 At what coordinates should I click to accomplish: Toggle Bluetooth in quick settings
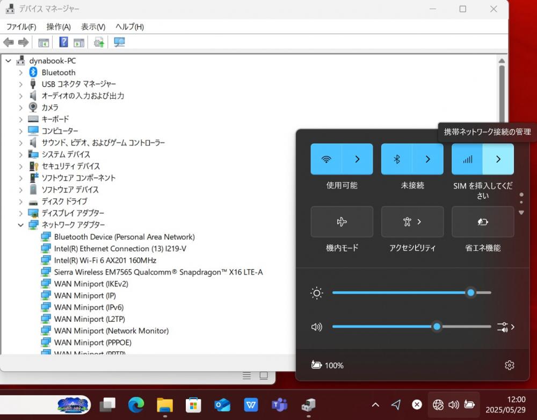(397, 159)
